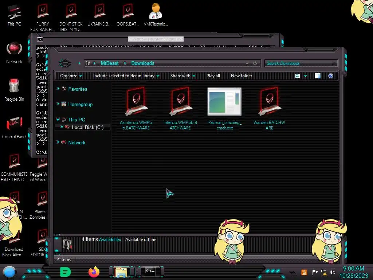Expand Local Disk (C:) node
373x280 pixels.
pyautogui.click(x=61, y=127)
